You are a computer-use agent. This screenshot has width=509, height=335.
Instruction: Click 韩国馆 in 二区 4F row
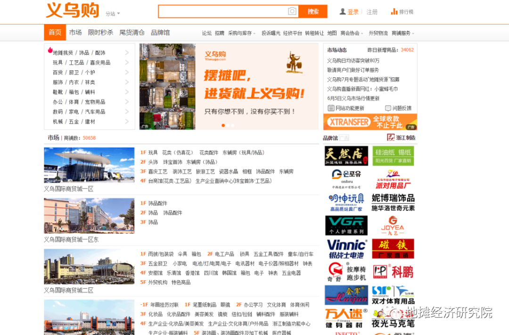(229, 273)
